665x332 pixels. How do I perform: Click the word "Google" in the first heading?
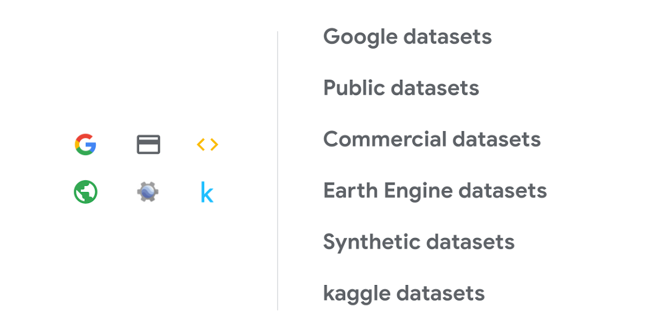pyautogui.click(x=360, y=37)
